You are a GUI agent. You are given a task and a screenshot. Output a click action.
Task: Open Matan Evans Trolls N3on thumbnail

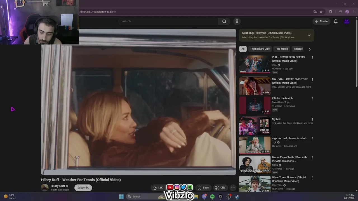(255, 164)
